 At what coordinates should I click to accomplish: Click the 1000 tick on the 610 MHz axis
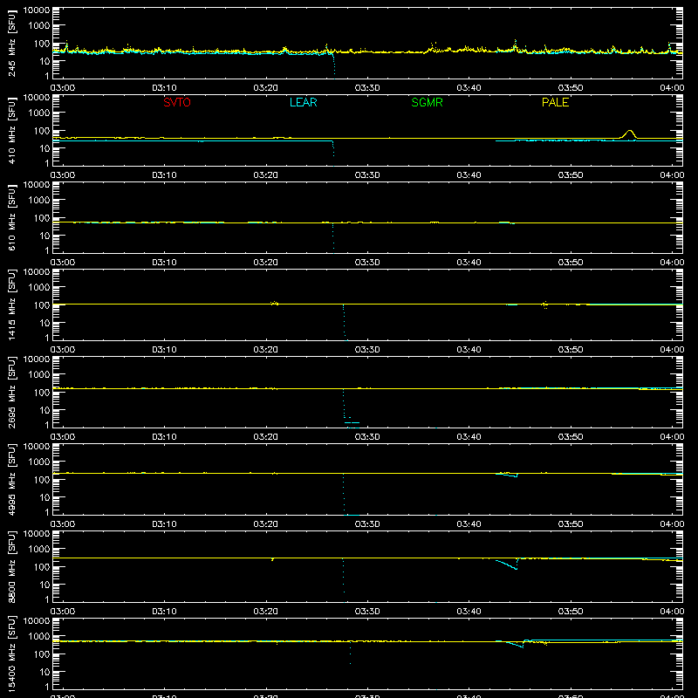39,201
